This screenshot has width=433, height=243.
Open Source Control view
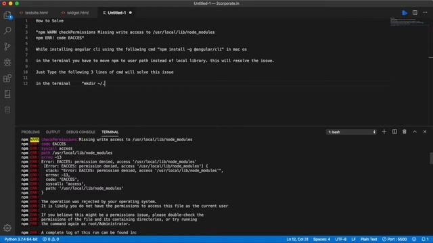[x=7, y=47]
